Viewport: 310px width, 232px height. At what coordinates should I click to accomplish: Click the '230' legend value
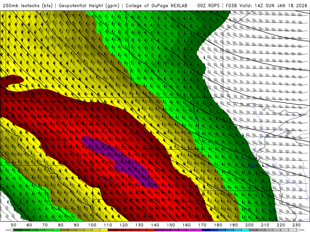[296, 225]
